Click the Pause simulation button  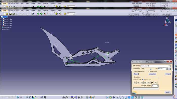click(145, 83)
